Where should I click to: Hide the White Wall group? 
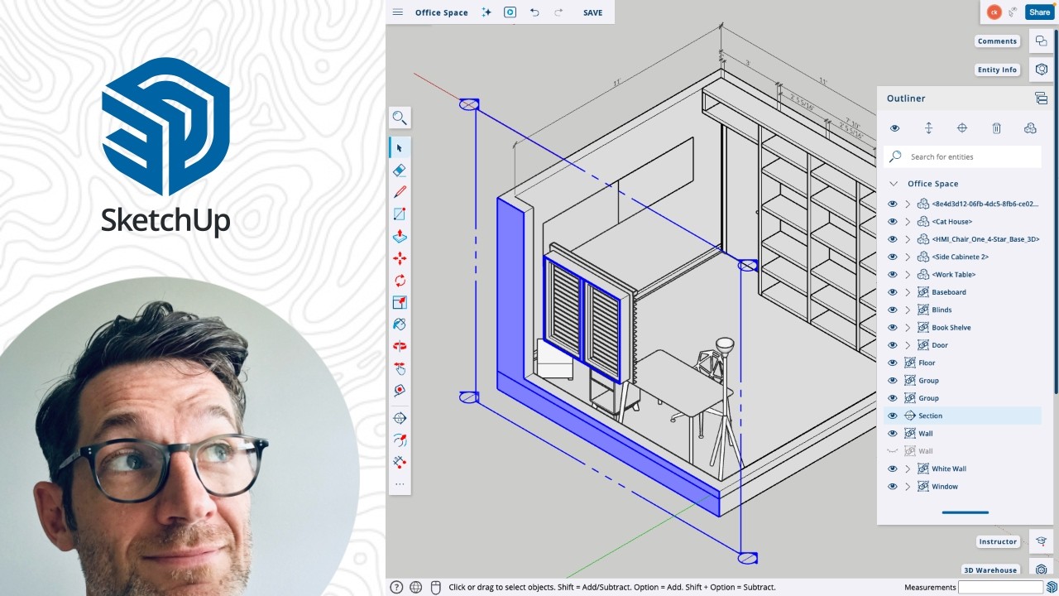pos(893,469)
